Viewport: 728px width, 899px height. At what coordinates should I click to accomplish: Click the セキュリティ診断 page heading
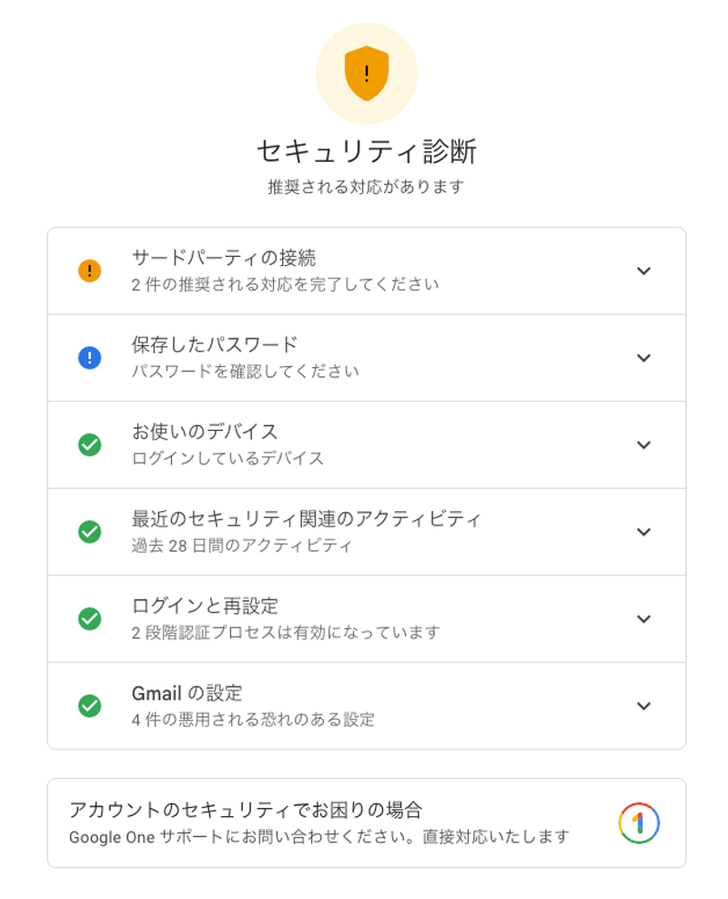point(366,151)
